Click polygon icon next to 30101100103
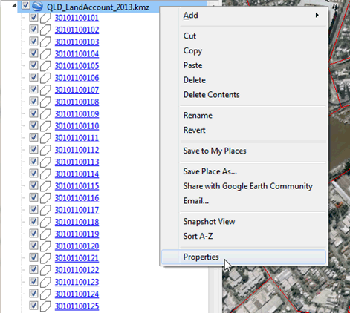This screenshot has width=350, height=313. (x=45, y=42)
